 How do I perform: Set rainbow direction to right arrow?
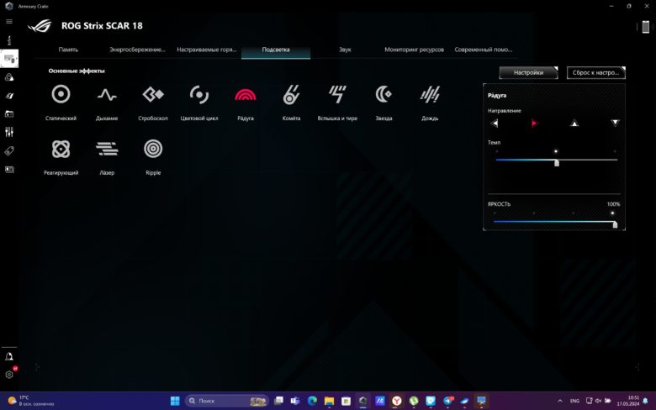[534, 124]
